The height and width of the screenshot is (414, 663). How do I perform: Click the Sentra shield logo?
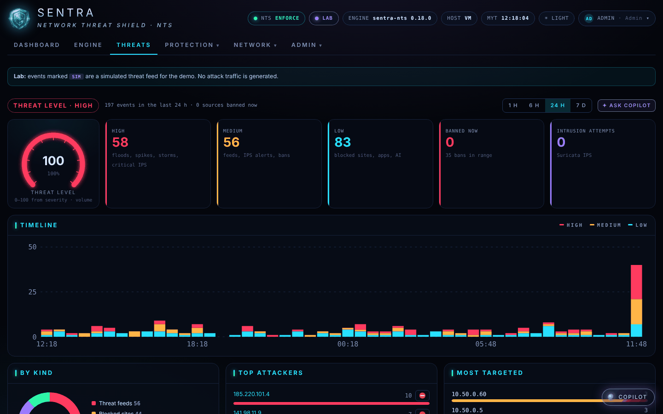[x=19, y=19]
